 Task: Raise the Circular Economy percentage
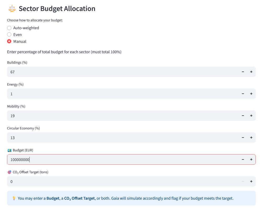[x=251, y=138]
